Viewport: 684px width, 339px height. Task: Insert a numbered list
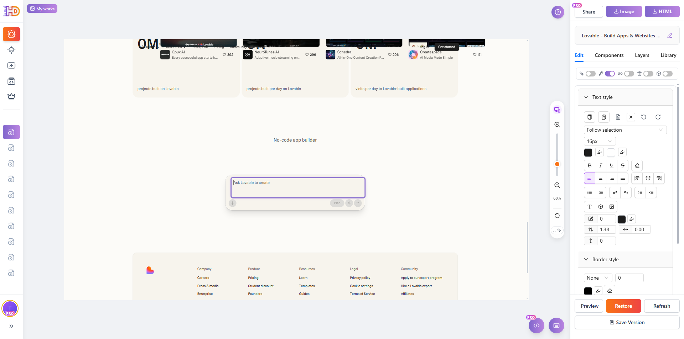coord(601,192)
